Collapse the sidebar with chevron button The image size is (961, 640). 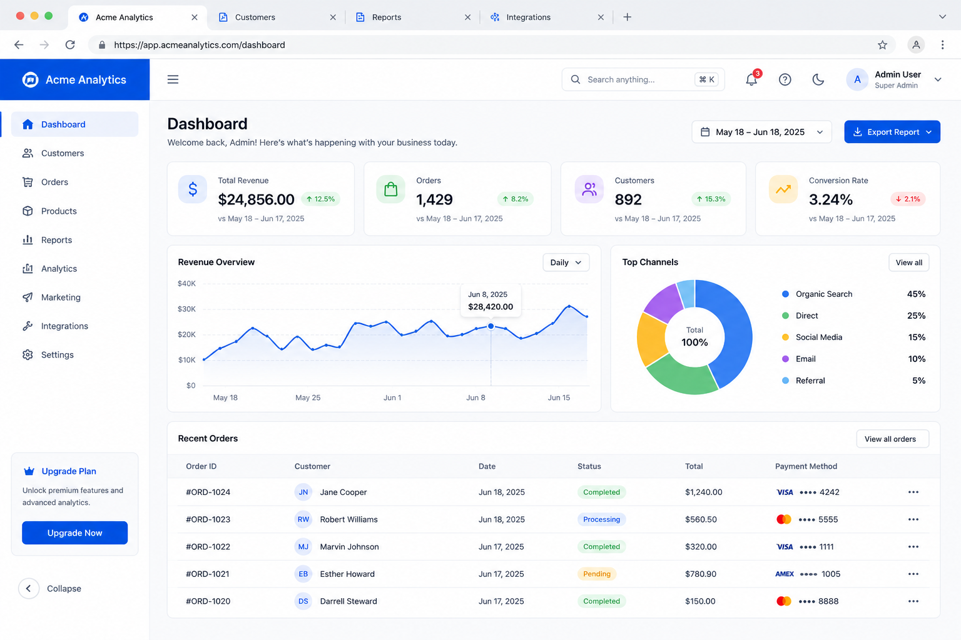point(29,589)
